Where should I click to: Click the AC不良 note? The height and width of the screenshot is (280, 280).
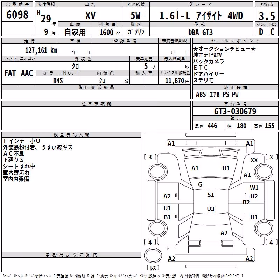tap(14, 154)
